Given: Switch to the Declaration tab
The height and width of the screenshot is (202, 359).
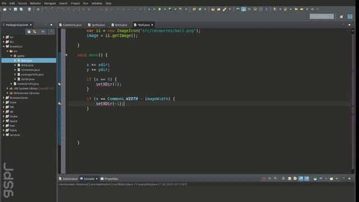Looking at the screenshot, I should [68, 178].
